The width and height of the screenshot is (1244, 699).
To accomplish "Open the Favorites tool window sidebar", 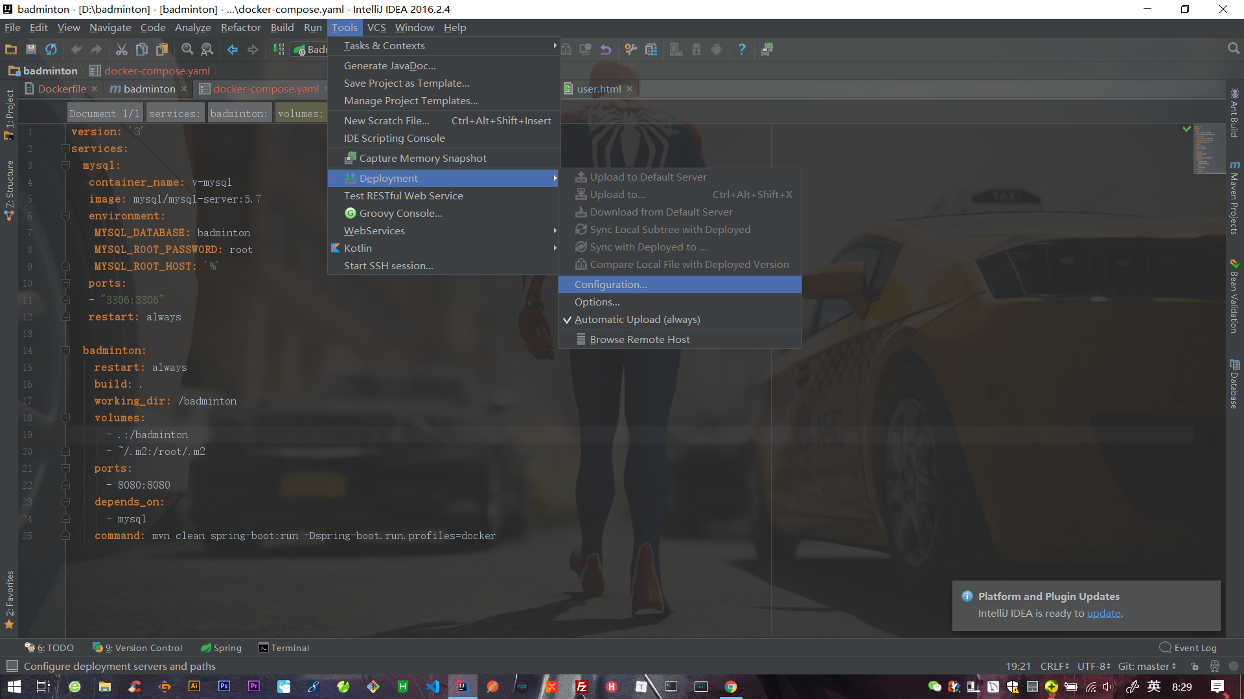I will click(9, 599).
